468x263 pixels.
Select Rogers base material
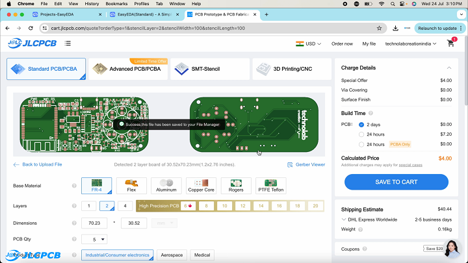[236, 186]
